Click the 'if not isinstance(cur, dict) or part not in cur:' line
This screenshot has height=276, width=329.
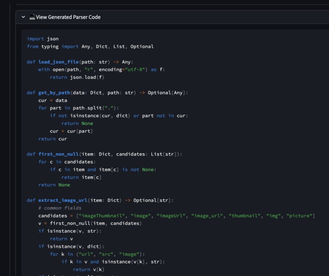point(119,116)
